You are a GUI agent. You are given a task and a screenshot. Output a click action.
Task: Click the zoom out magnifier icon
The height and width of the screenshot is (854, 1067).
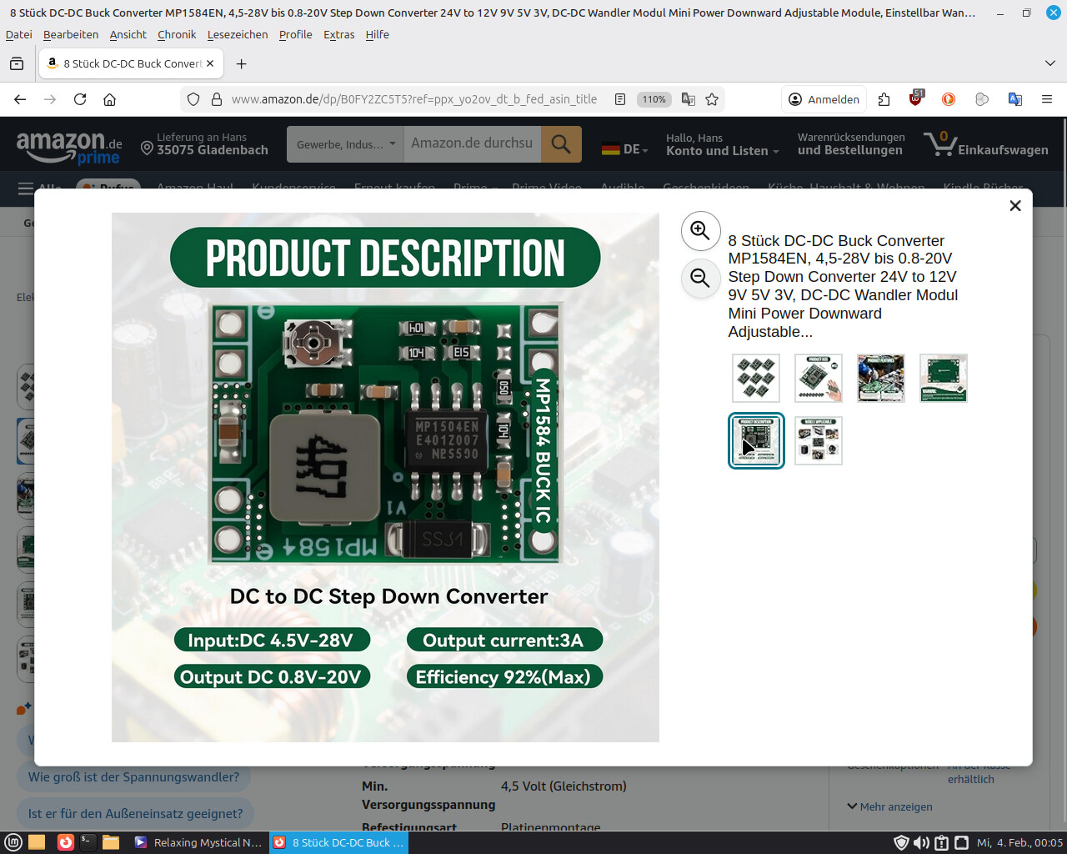pos(700,279)
